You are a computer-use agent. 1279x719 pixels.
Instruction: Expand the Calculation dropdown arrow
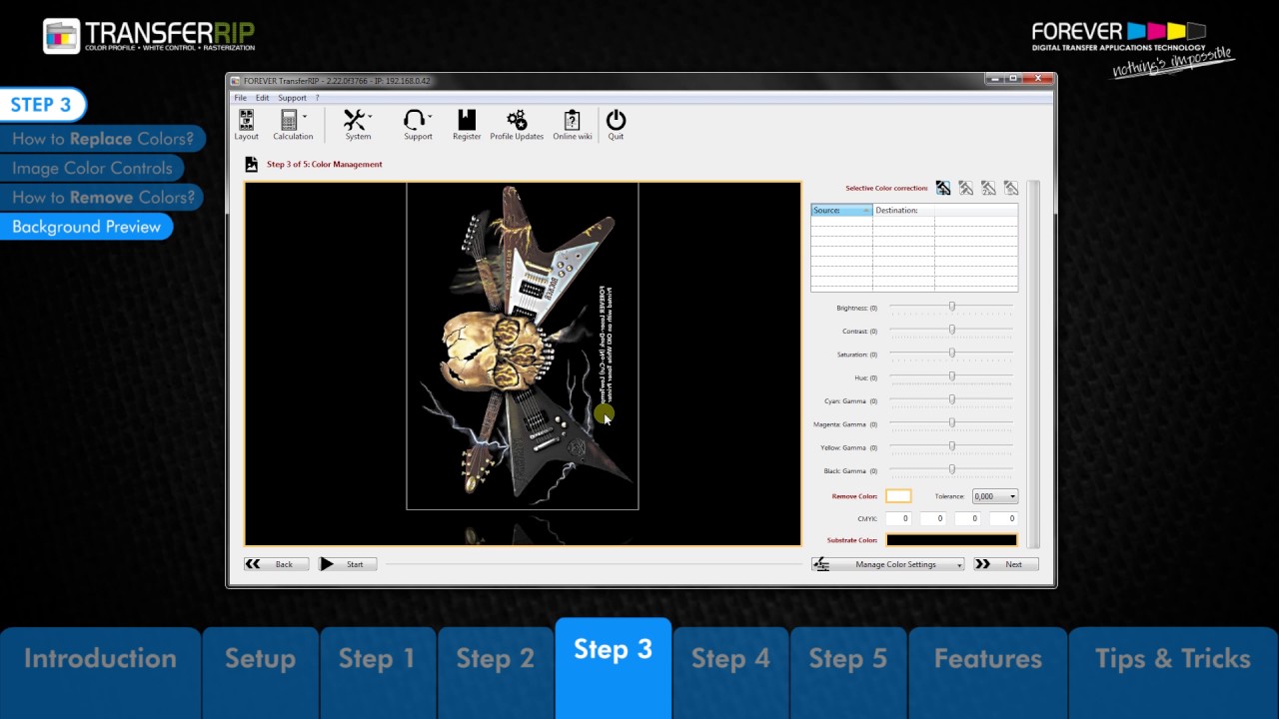[x=304, y=117]
